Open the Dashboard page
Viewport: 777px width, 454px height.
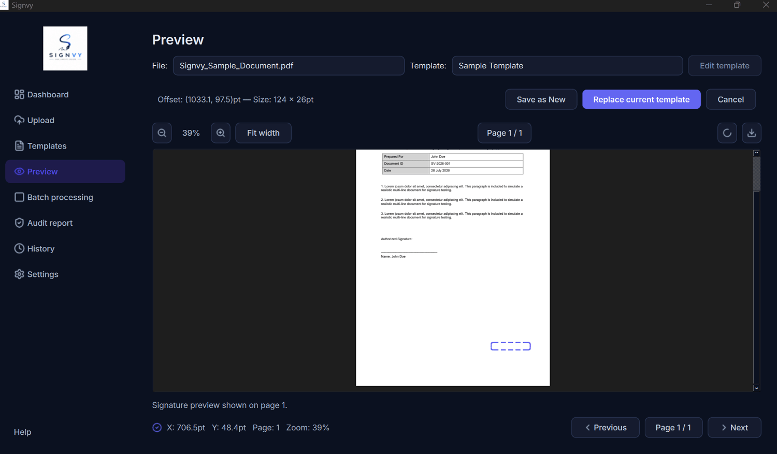coord(65,95)
